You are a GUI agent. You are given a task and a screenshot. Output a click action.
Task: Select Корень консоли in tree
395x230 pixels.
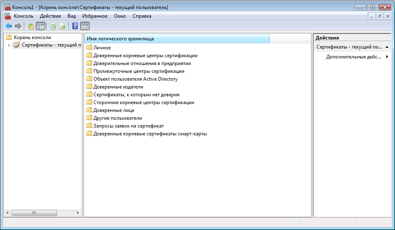click(33, 37)
